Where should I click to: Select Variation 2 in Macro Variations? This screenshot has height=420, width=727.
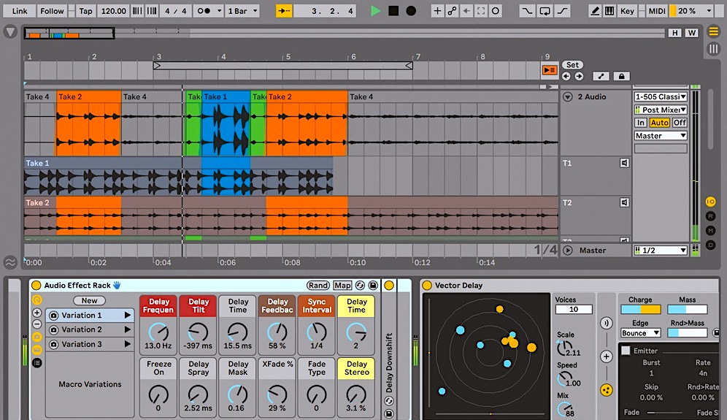click(x=82, y=329)
